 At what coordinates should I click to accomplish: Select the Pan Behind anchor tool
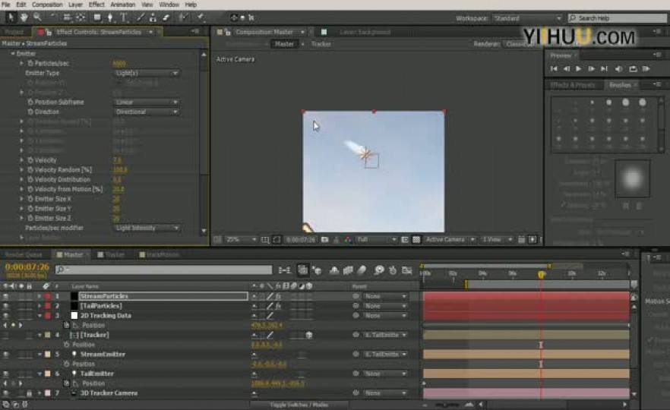pyautogui.click(x=81, y=17)
